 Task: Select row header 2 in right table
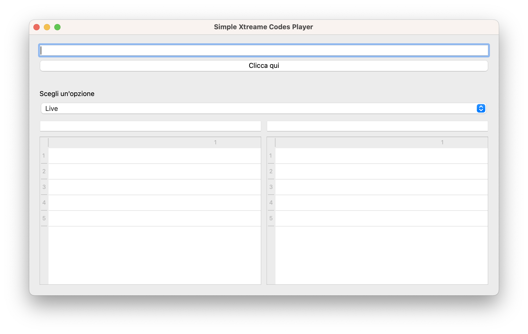(271, 171)
